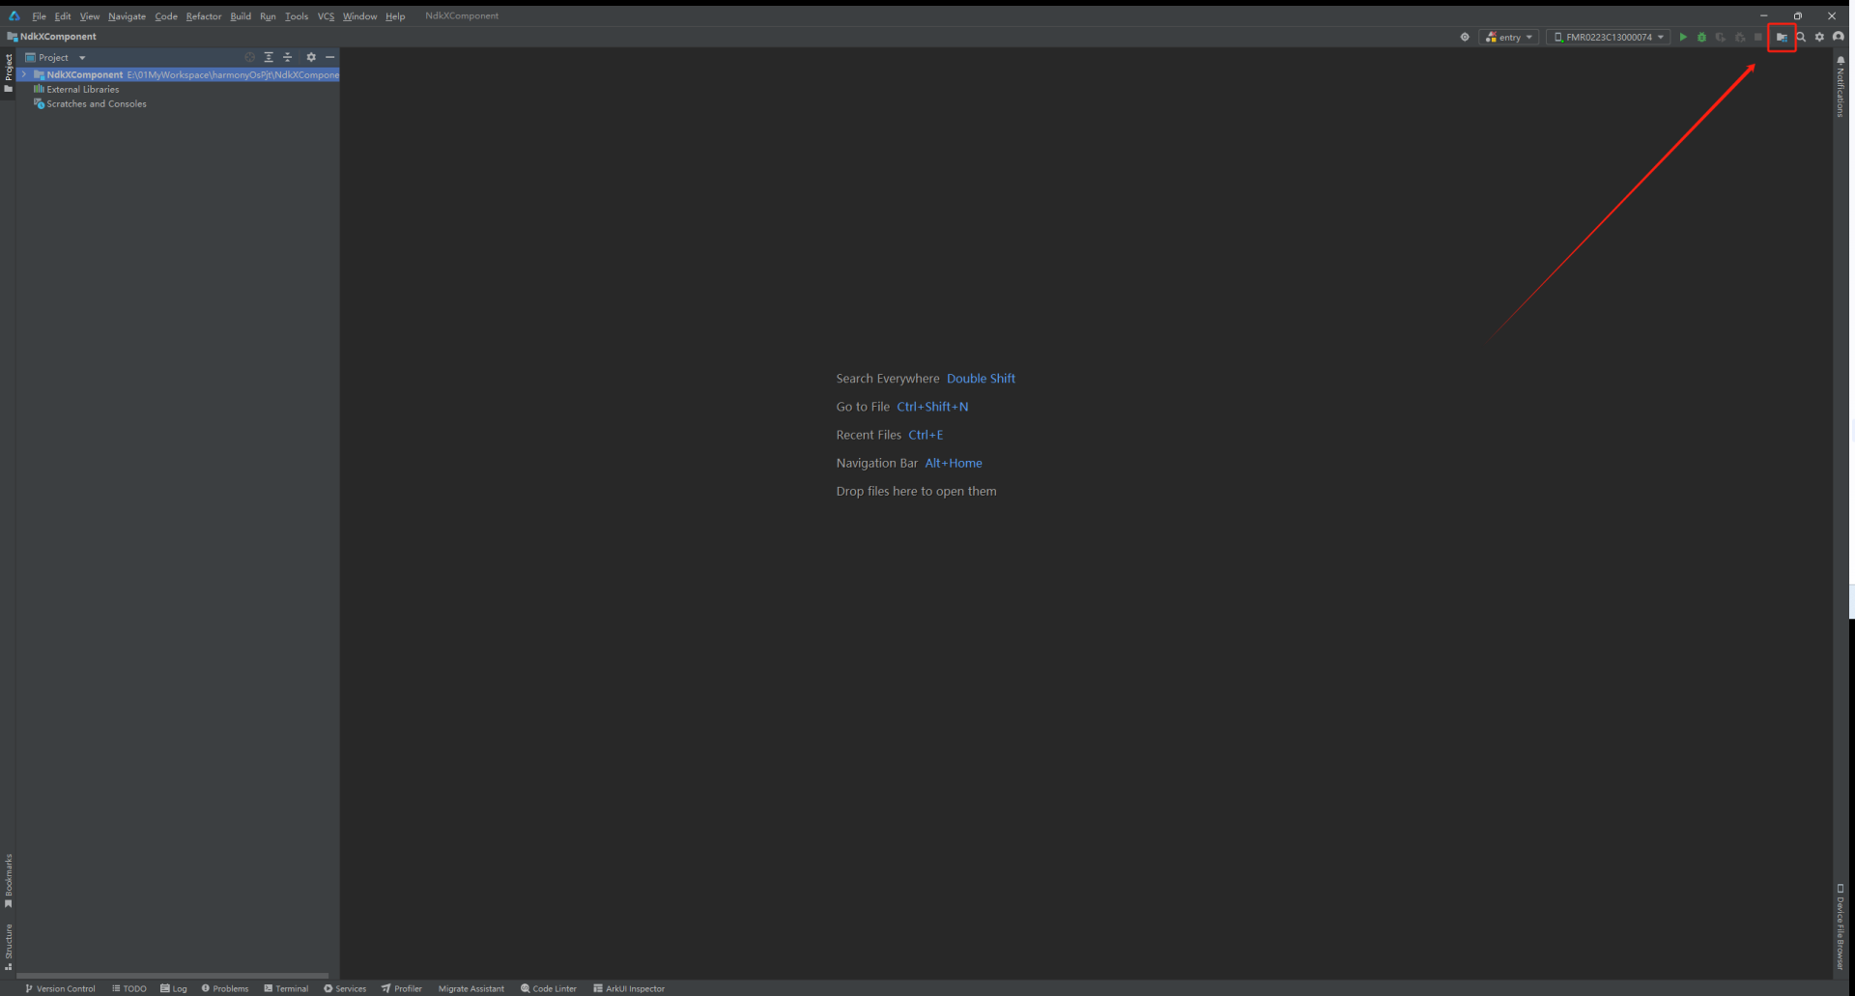Open the entry module configuration dropdown
1855x996 pixels.
[x=1509, y=37]
